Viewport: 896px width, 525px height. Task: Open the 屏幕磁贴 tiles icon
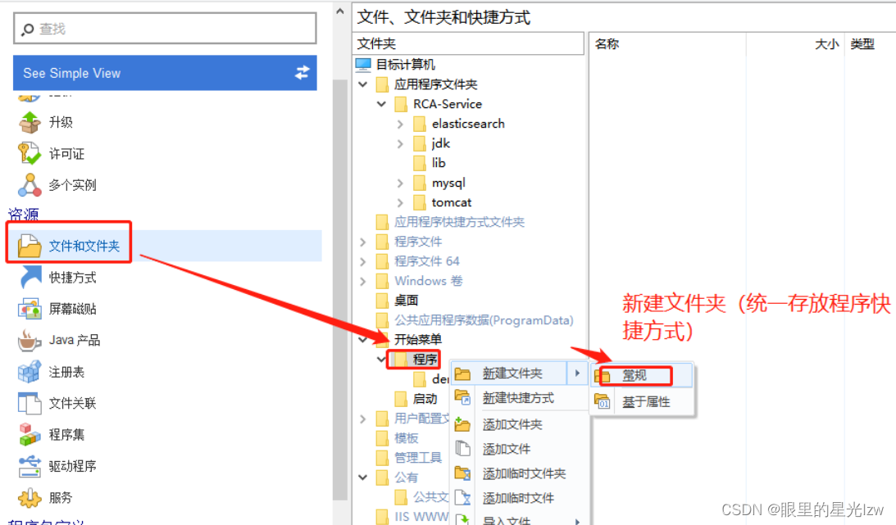click(30, 309)
